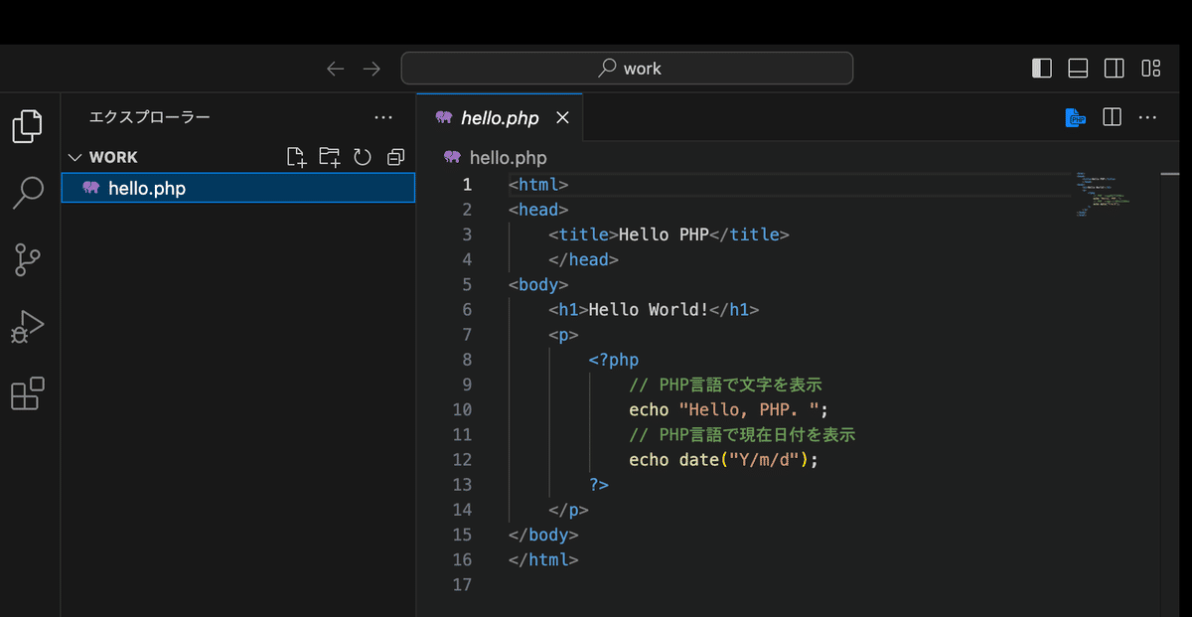Click the work command center search box
Viewport: 1192px width, 617px height.
(x=627, y=69)
